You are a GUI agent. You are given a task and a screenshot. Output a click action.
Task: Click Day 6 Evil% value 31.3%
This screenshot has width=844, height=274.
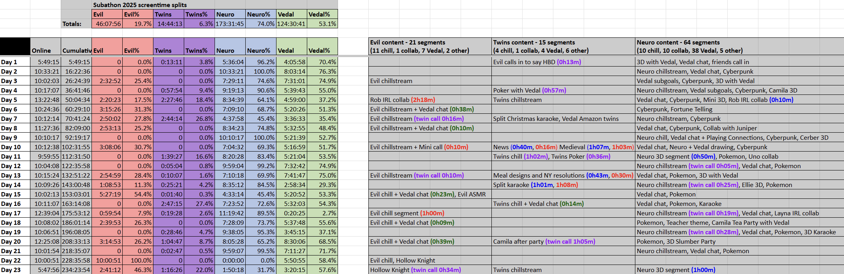(x=138, y=109)
